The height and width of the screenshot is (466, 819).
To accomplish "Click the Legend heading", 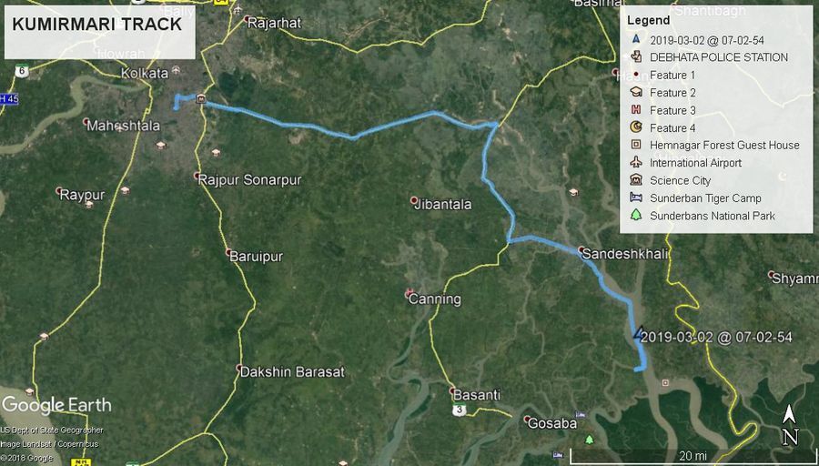I will [648, 20].
